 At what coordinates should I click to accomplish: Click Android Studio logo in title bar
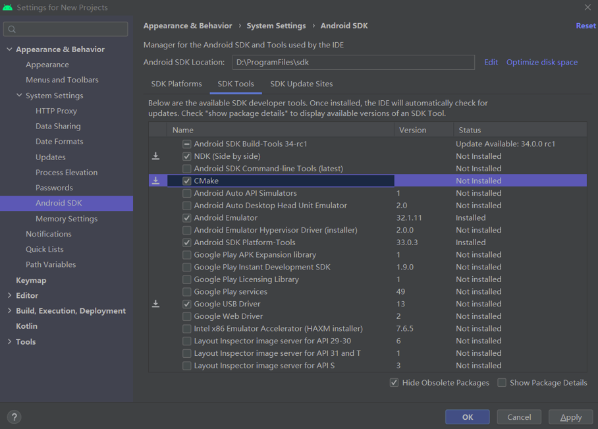click(7, 7)
